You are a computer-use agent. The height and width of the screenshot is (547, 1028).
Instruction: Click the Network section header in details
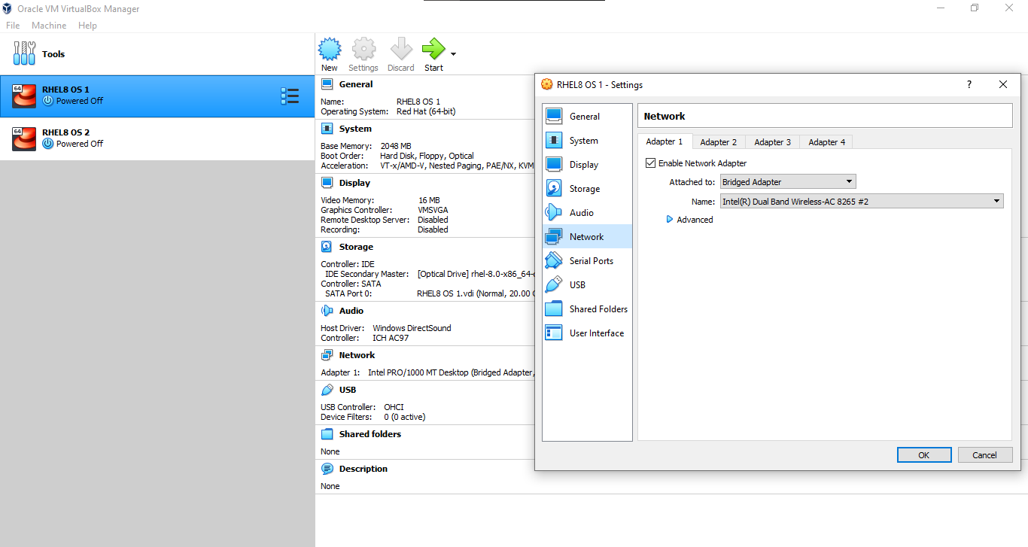point(357,355)
